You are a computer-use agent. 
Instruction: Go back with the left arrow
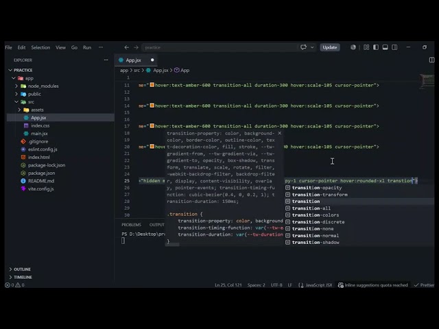pyautogui.click(x=126, y=47)
